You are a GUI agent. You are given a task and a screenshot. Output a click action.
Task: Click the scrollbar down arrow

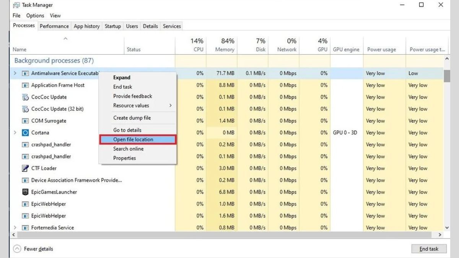(447, 227)
